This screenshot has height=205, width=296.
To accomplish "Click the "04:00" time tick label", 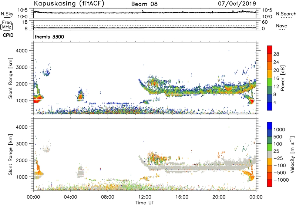I will tap(70, 197).
